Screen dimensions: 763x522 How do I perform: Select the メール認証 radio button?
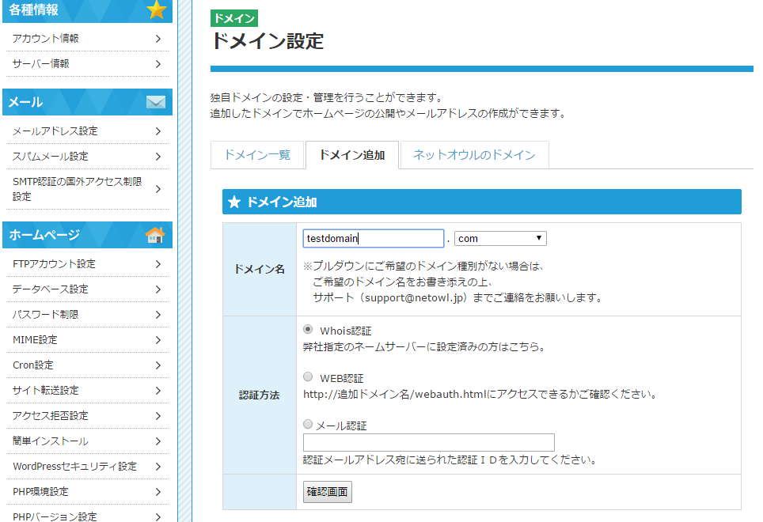point(307,424)
